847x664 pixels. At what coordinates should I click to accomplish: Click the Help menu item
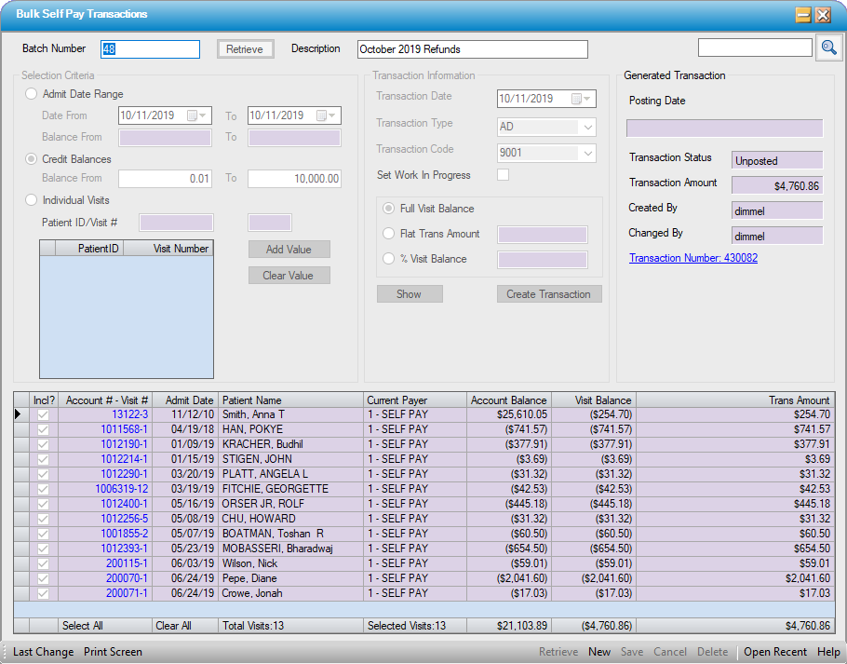[x=828, y=652]
